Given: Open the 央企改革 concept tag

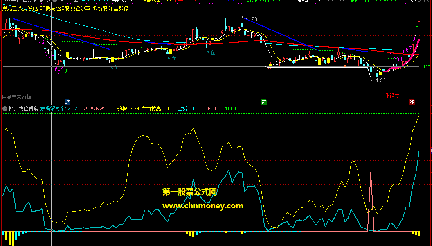Looking at the screenshot, I should click(81, 8).
